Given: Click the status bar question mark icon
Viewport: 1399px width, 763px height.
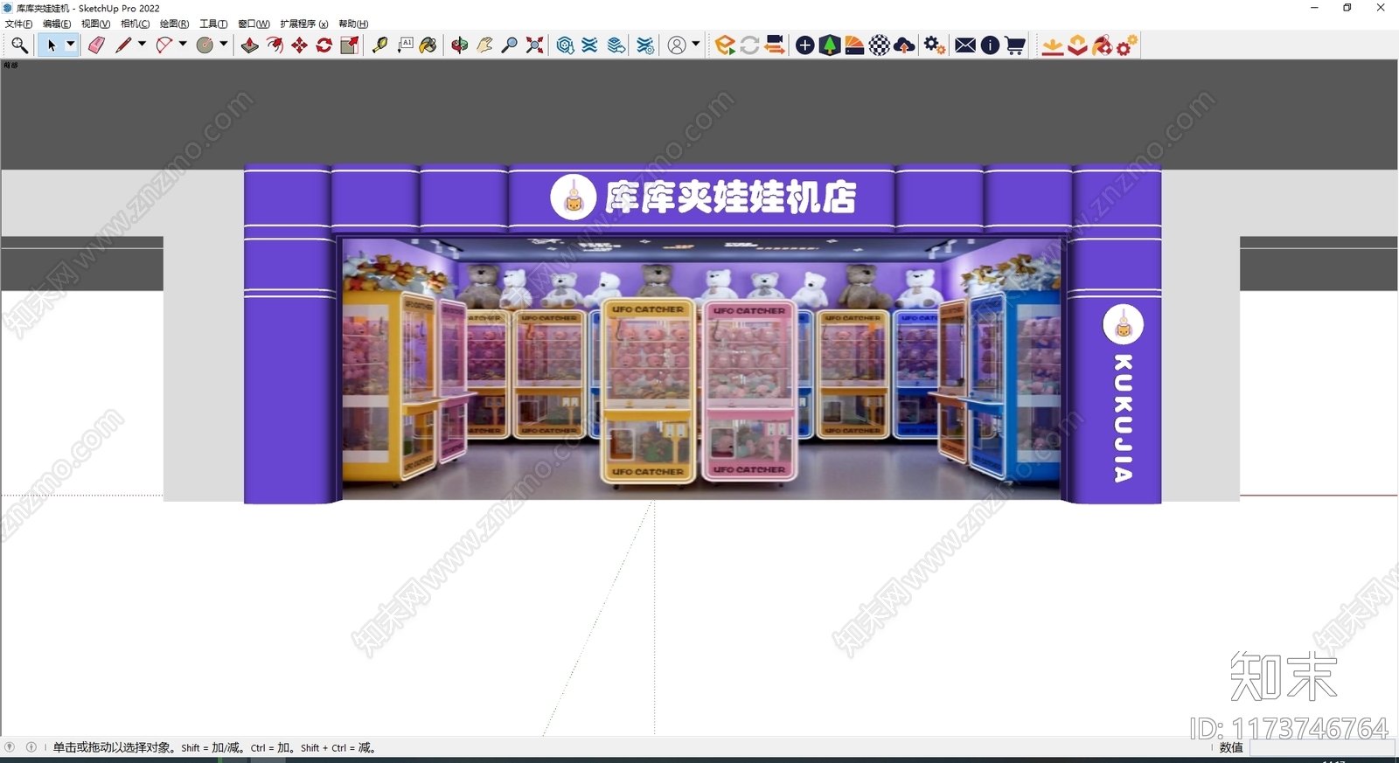Looking at the screenshot, I should tap(10, 747).
